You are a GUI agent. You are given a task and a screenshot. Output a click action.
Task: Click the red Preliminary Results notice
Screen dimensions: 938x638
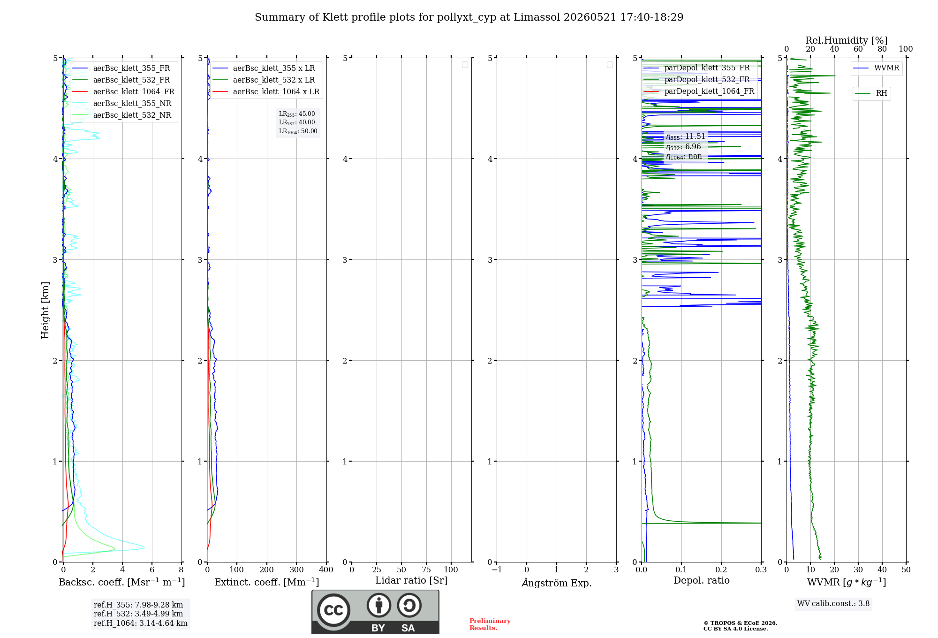pyautogui.click(x=490, y=624)
